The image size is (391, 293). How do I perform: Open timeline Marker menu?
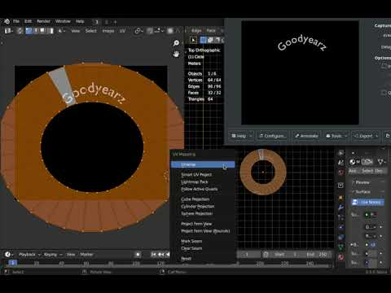tap(86, 255)
